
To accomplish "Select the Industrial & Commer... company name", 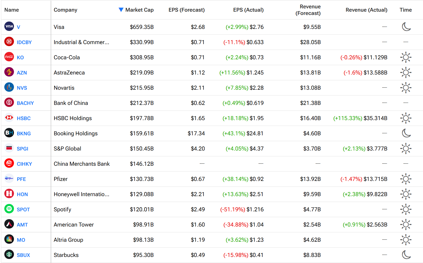I will [81, 42].
